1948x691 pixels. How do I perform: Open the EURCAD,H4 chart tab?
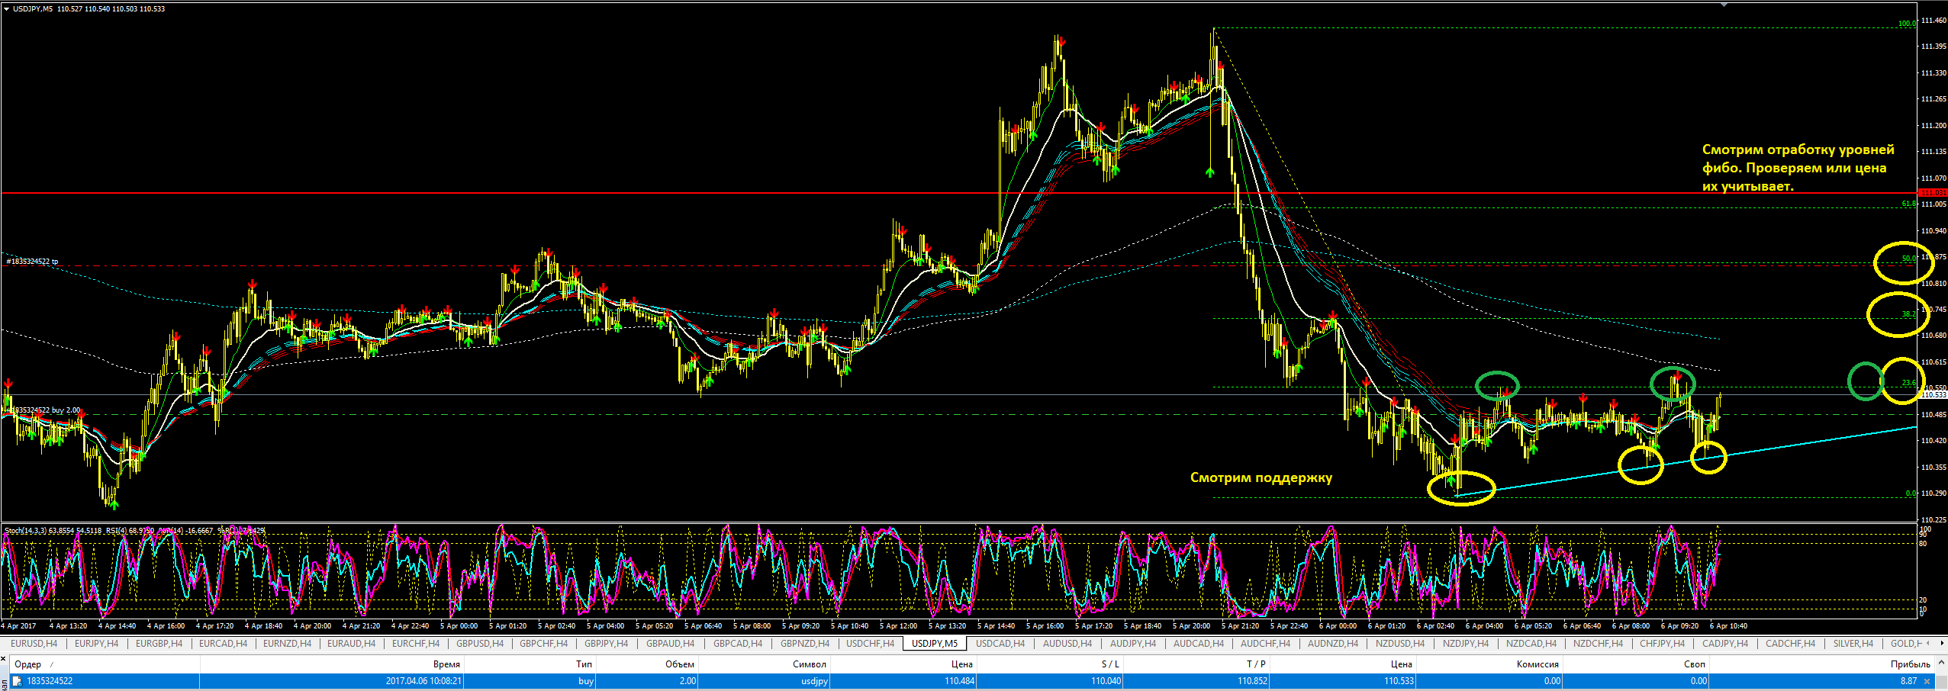(x=223, y=644)
